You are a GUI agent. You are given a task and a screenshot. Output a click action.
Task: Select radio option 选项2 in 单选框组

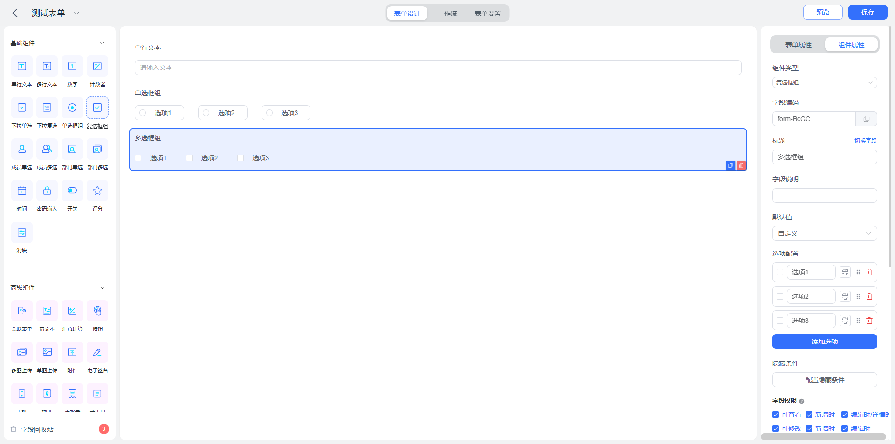206,113
